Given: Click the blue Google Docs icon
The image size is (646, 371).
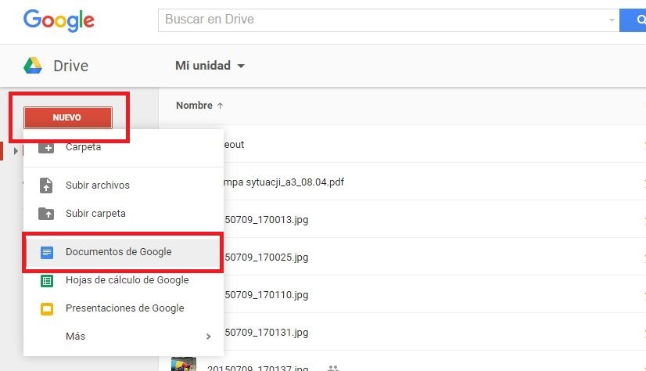Looking at the screenshot, I should [x=47, y=252].
